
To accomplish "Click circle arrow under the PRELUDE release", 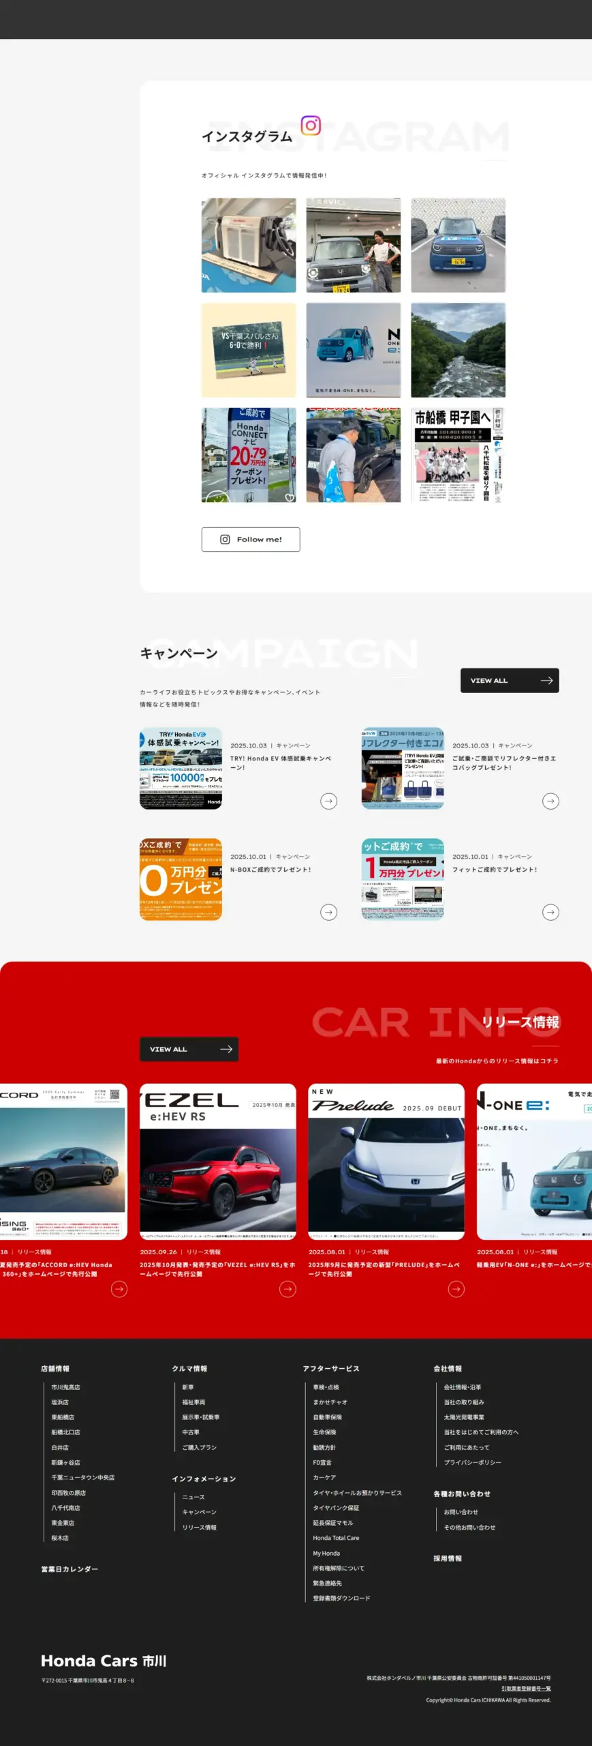I will (x=456, y=1288).
